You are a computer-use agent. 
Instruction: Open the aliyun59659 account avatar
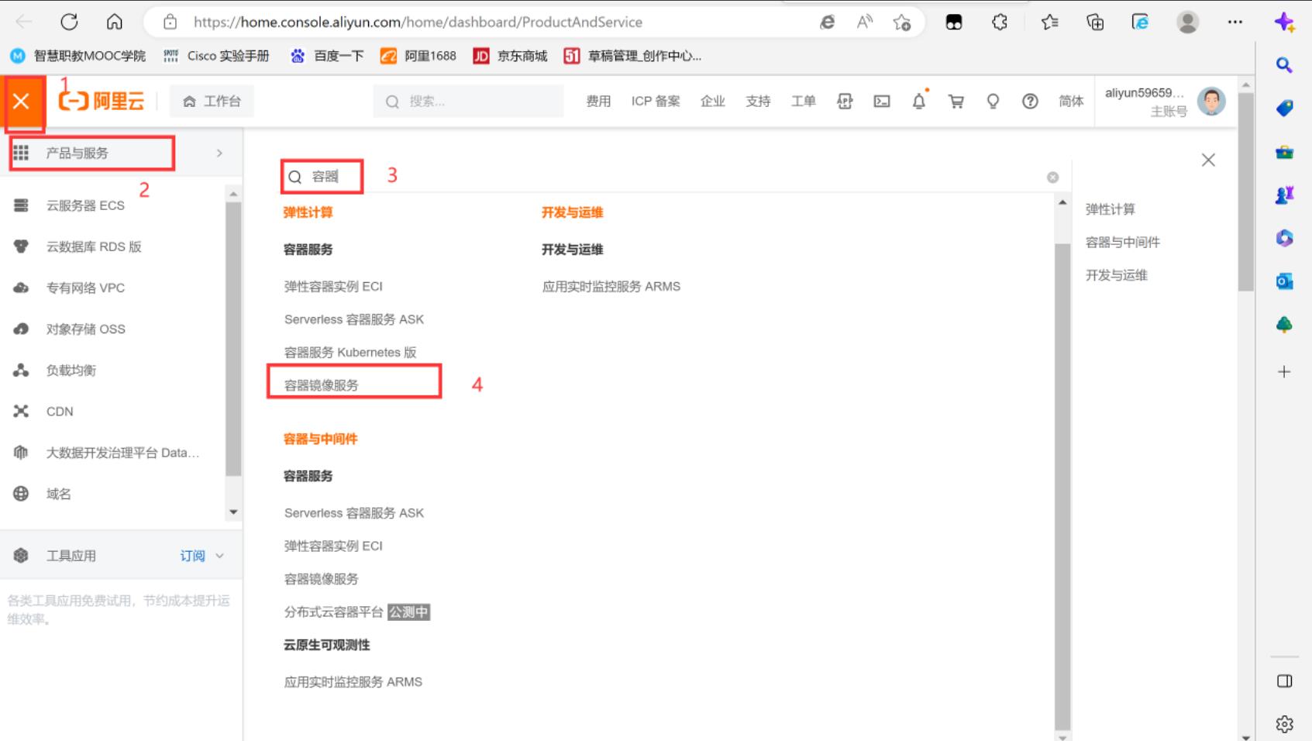[x=1211, y=102]
